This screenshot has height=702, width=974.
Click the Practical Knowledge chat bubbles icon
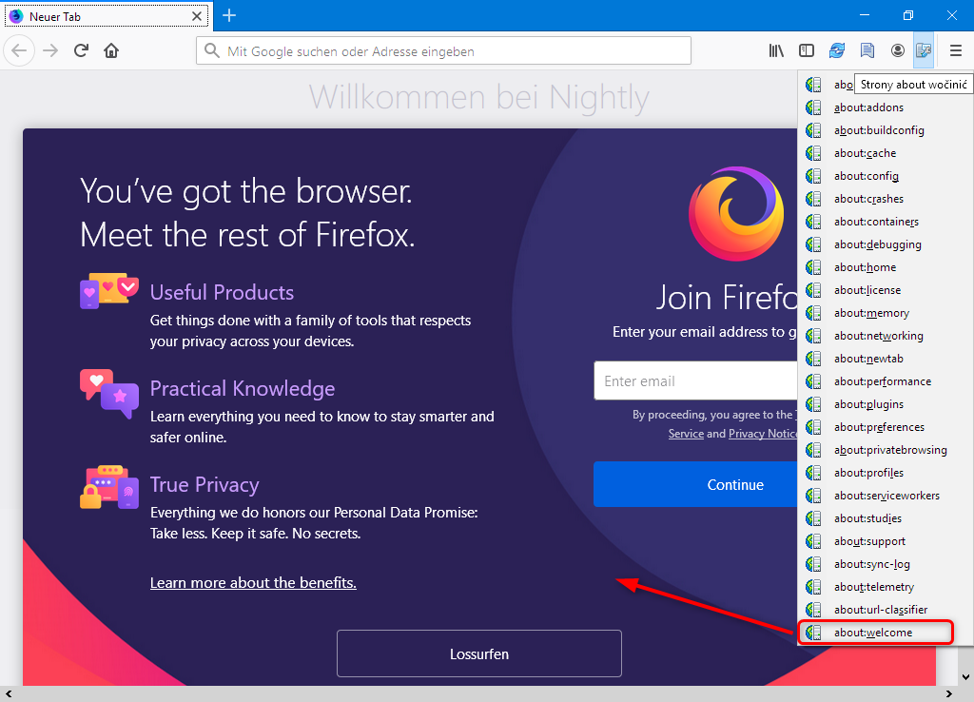click(108, 394)
